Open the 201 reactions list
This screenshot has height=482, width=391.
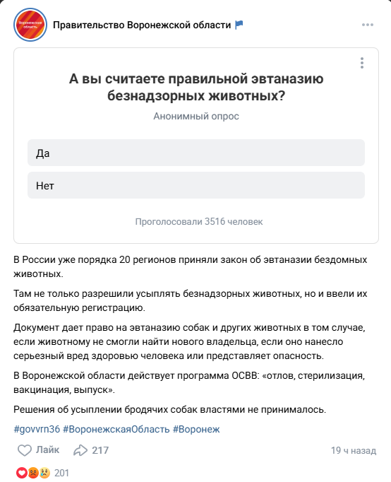[61, 473]
